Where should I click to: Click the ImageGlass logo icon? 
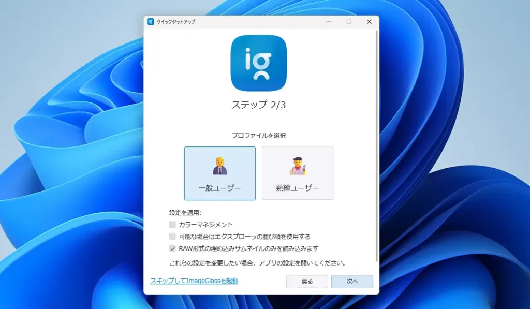click(x=258, y=62)
